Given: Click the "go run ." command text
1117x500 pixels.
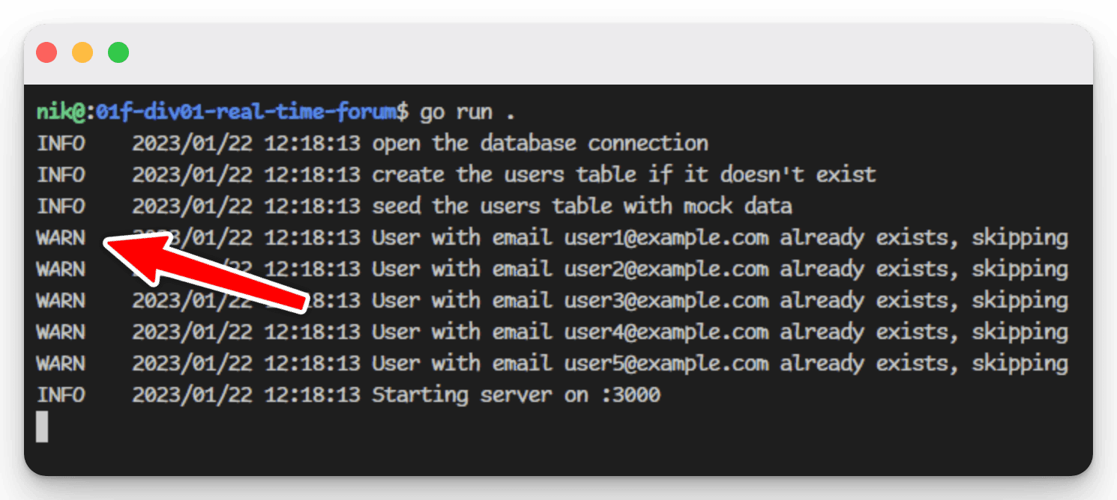Looking at the screenshot, I should tap(468, 112).
